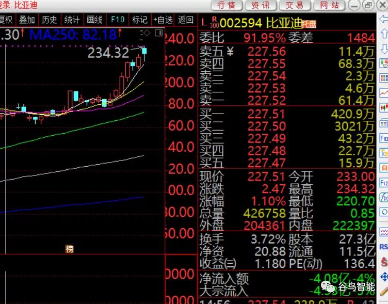Click the red L tag beside stock code

(204, 23)
